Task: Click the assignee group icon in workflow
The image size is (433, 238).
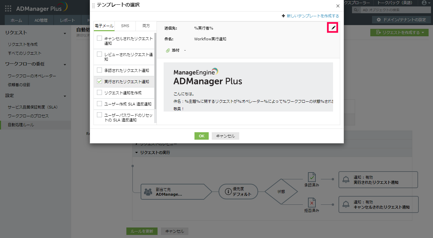Action: [x=148, y=192]
